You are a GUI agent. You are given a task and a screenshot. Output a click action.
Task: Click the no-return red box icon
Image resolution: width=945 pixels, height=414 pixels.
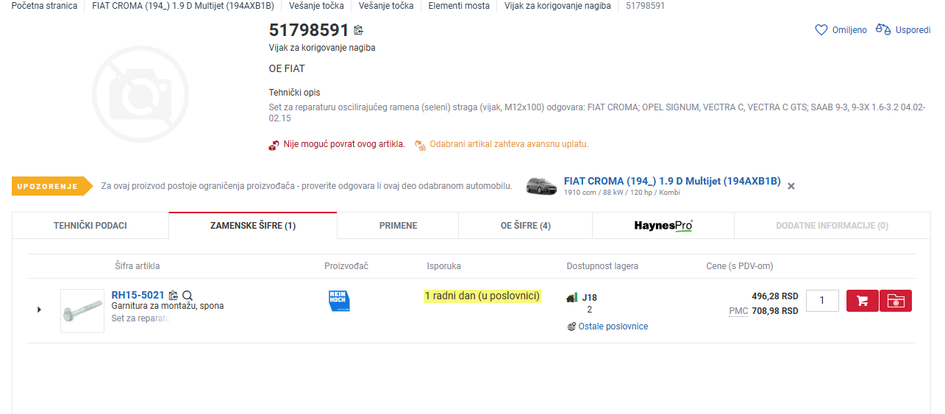tap(274, 145)
